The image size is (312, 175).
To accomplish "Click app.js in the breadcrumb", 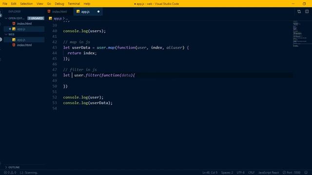I will click(x=58, y=18).
